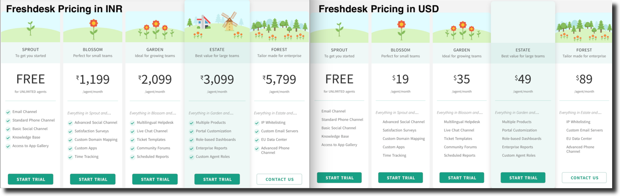
Task: Click the Sprout seedling illustration in INR pricing
Action: 30,28
